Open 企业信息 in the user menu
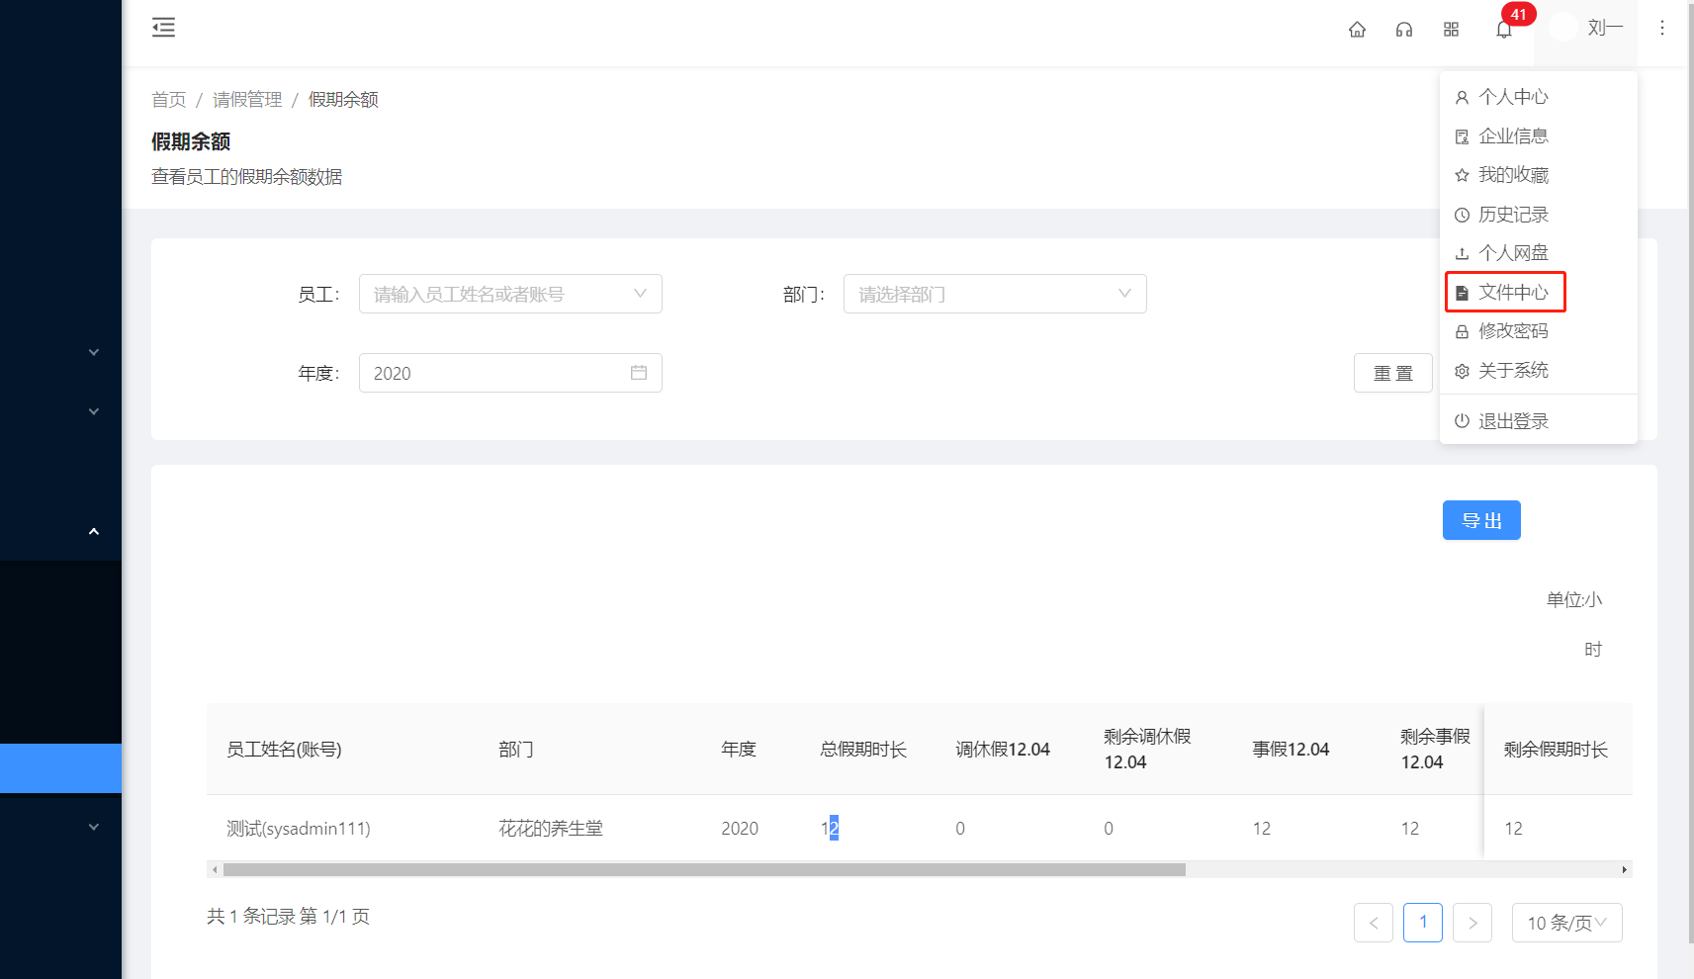Screen dimensions: 1694x979 click(1539, 136)
